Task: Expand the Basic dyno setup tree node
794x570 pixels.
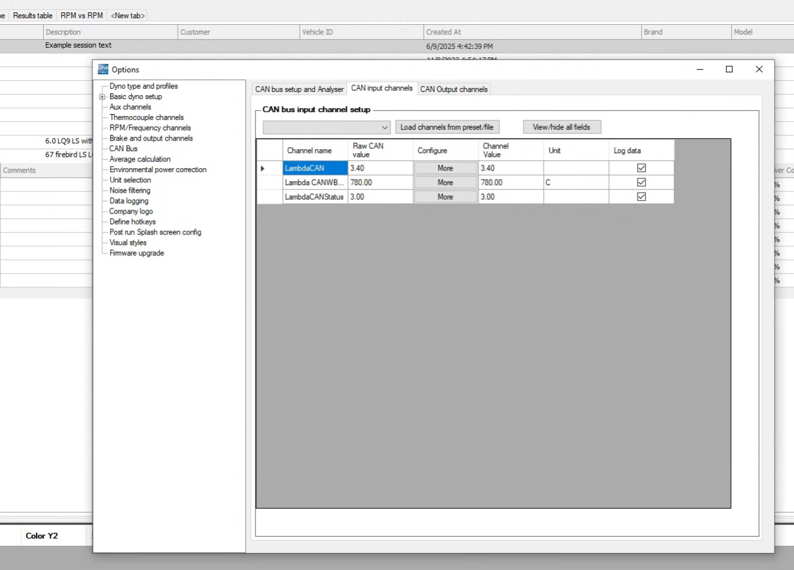Action: [102, 97]
